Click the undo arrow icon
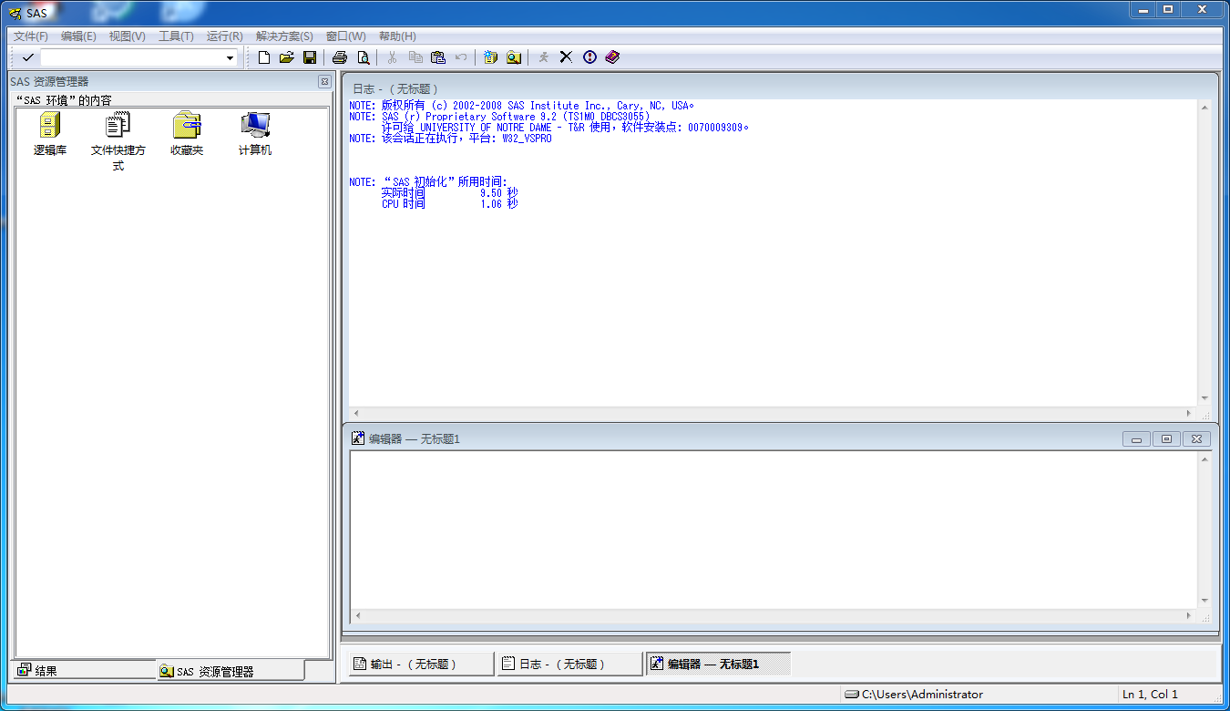1230x711 pixels. point(461,57)
